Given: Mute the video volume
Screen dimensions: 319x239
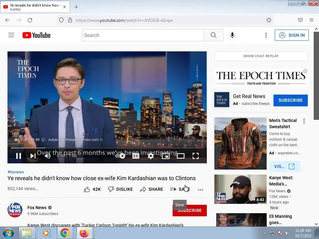Looking at the screenshot, I should 48,156.
